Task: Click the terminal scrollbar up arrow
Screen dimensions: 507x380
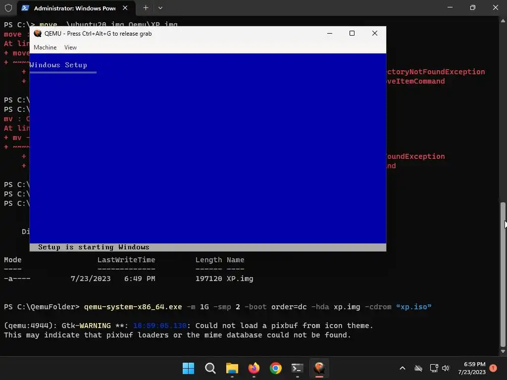Action: [x=503, y=21]
